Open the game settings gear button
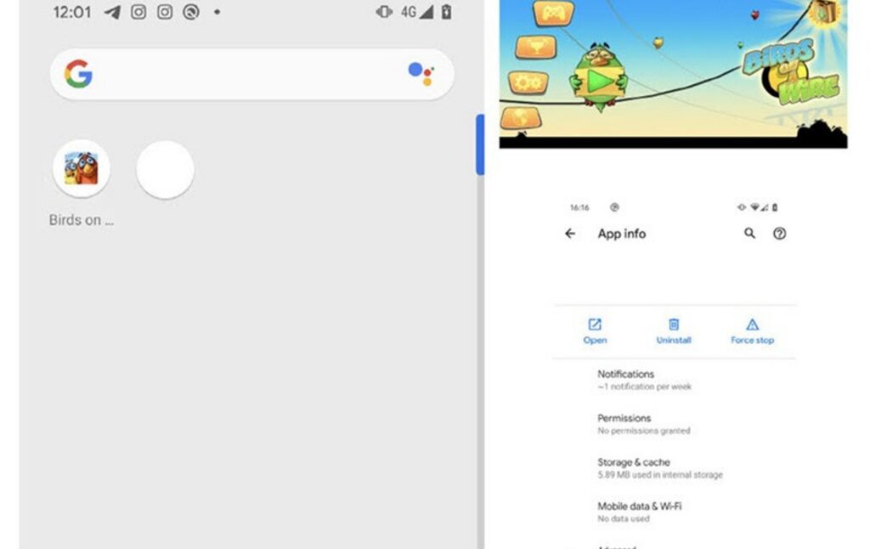 [528, 83]
